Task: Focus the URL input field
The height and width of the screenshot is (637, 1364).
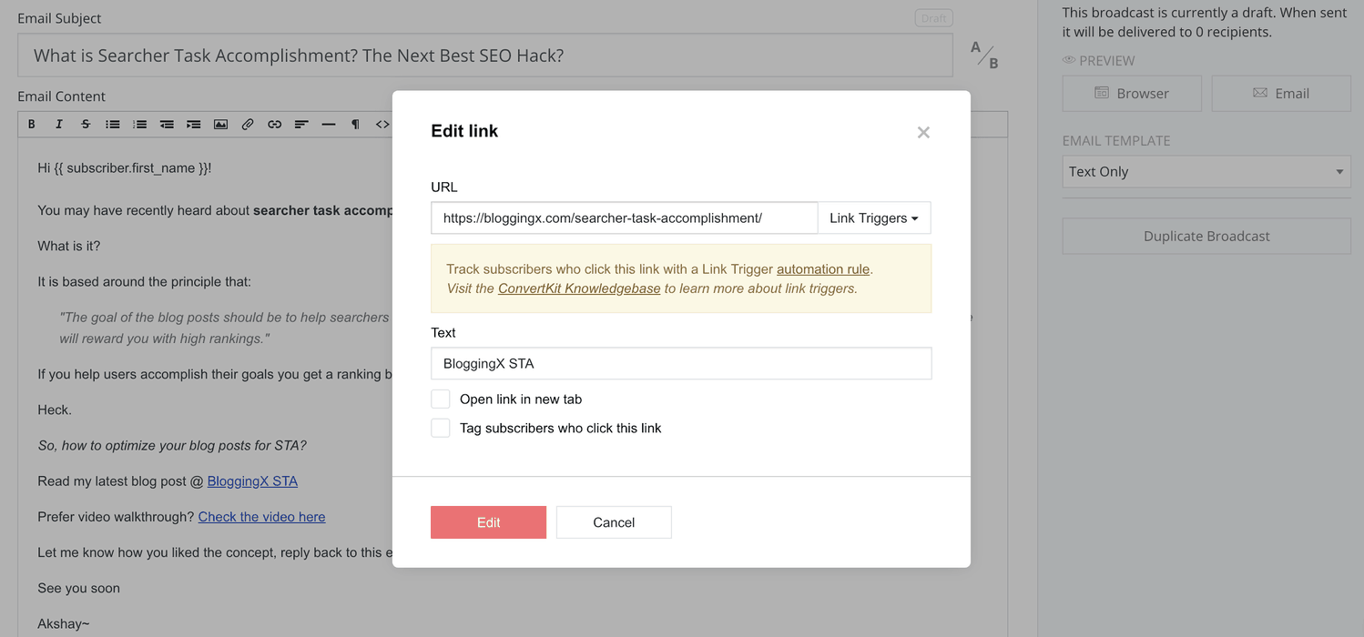Action: [625, 218]
